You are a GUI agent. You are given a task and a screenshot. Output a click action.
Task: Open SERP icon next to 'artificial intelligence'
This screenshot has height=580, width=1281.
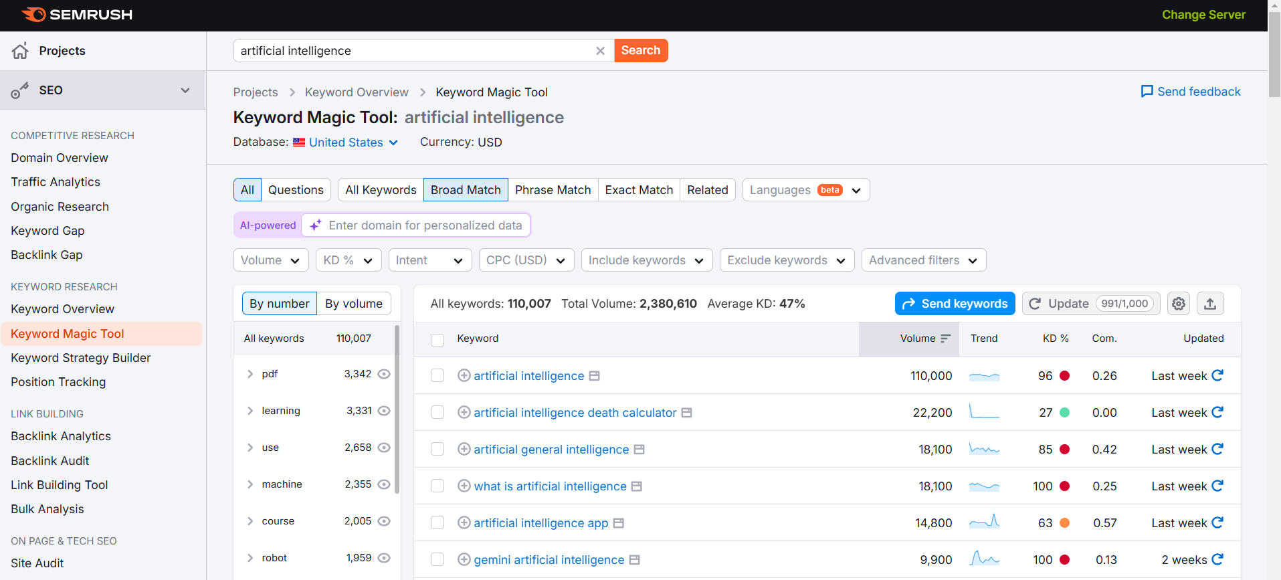point(594,376)
